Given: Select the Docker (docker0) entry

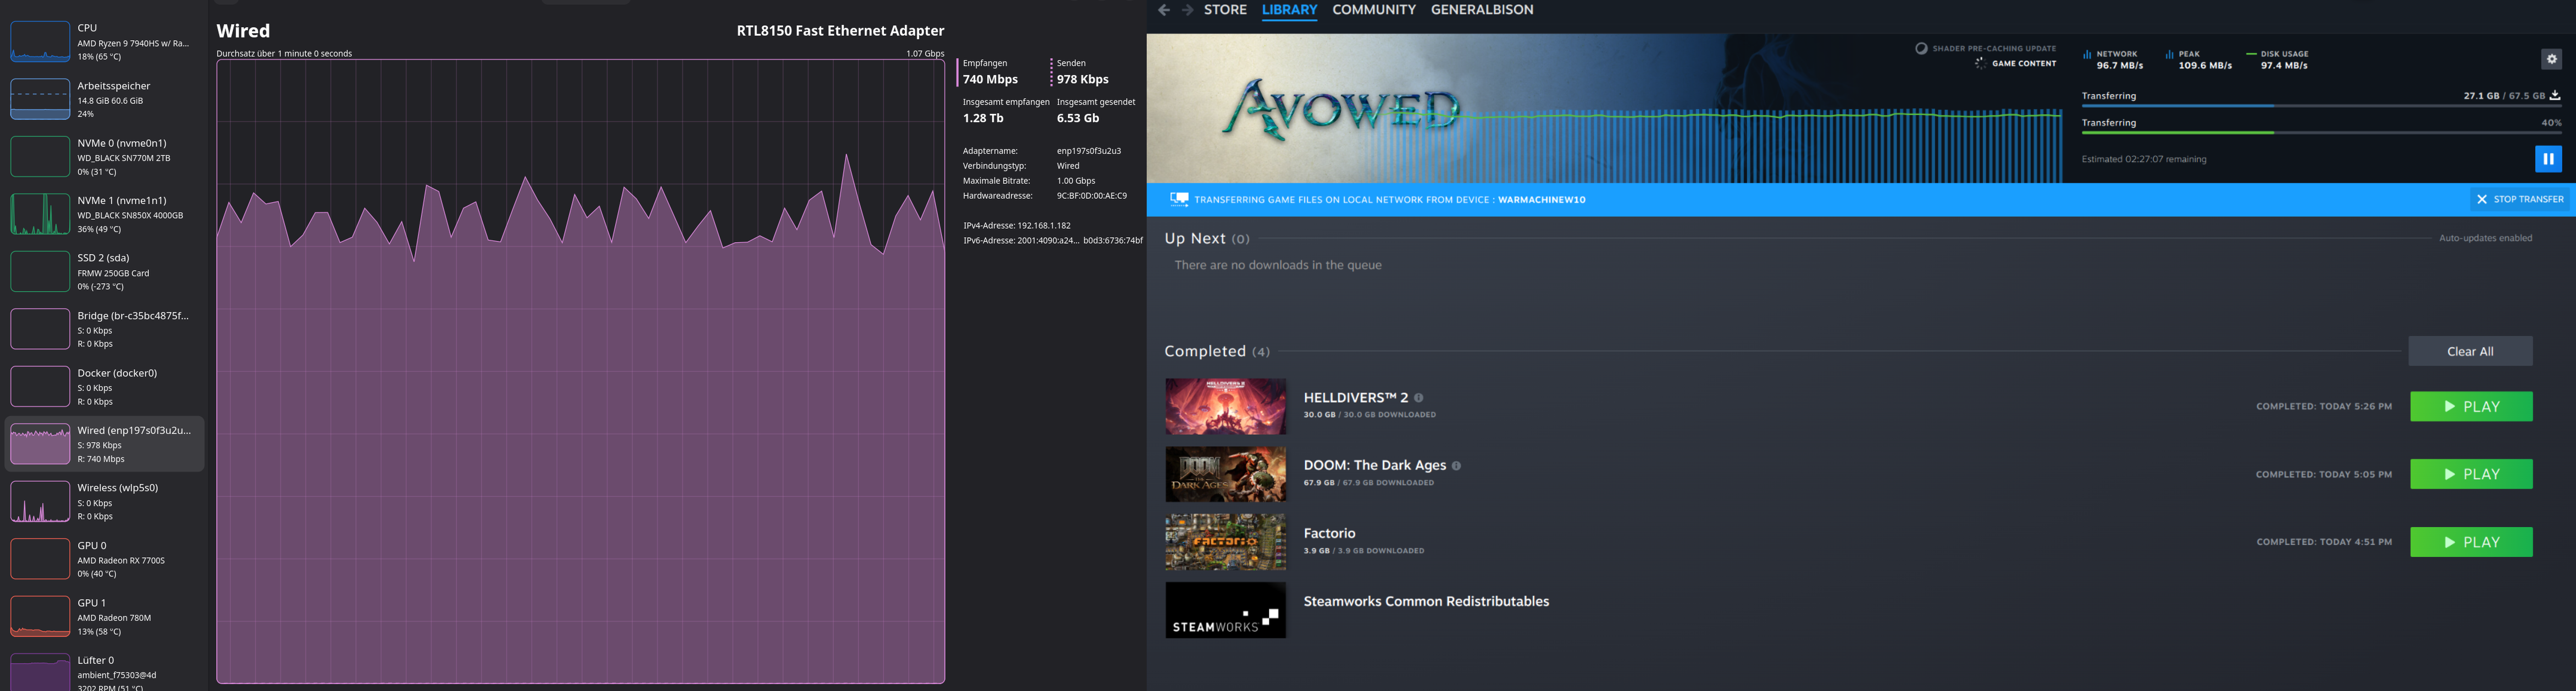Looking at the screenshot, I should coord(105,387).
